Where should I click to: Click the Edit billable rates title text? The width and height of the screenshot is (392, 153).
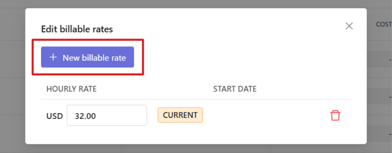click(x=77, y=29)
